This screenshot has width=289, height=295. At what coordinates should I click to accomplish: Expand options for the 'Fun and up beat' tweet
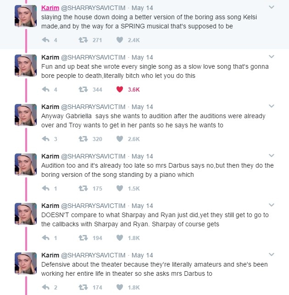point(272,57)
